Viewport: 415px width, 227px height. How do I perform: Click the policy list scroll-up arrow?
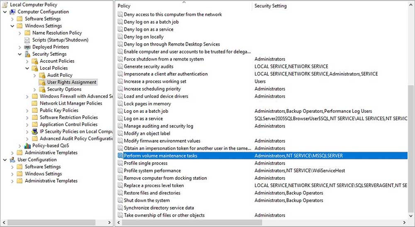411,5
